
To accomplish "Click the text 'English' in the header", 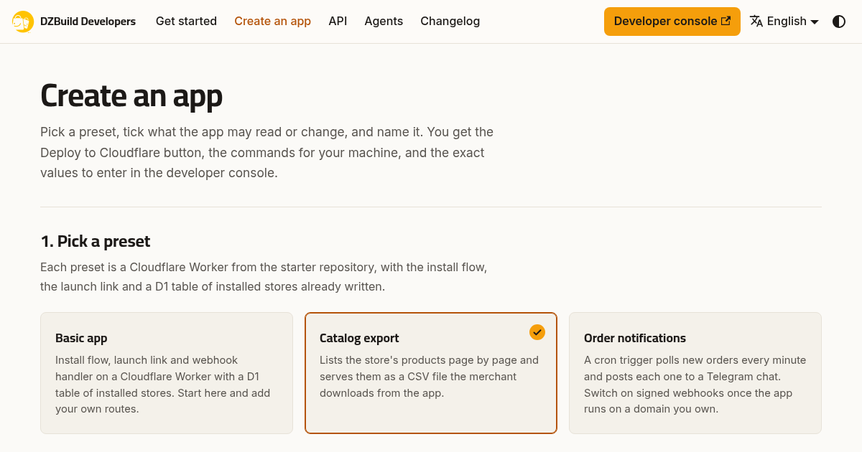I will 787,22.
